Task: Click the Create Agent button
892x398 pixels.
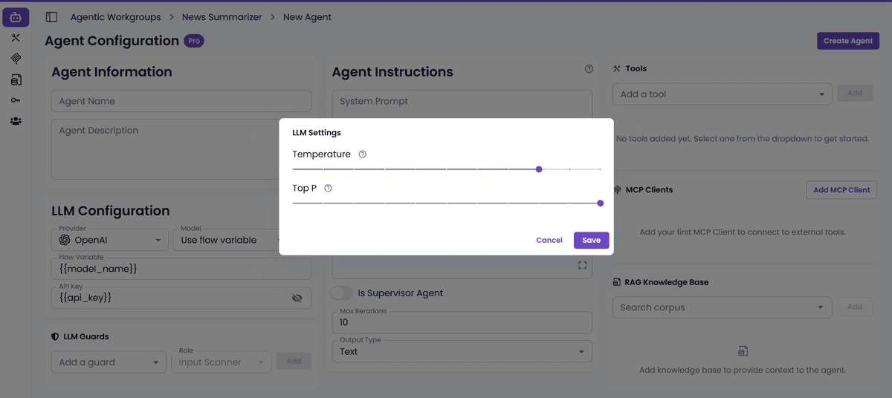Action: pyautogui.click(x=848, y=41)
